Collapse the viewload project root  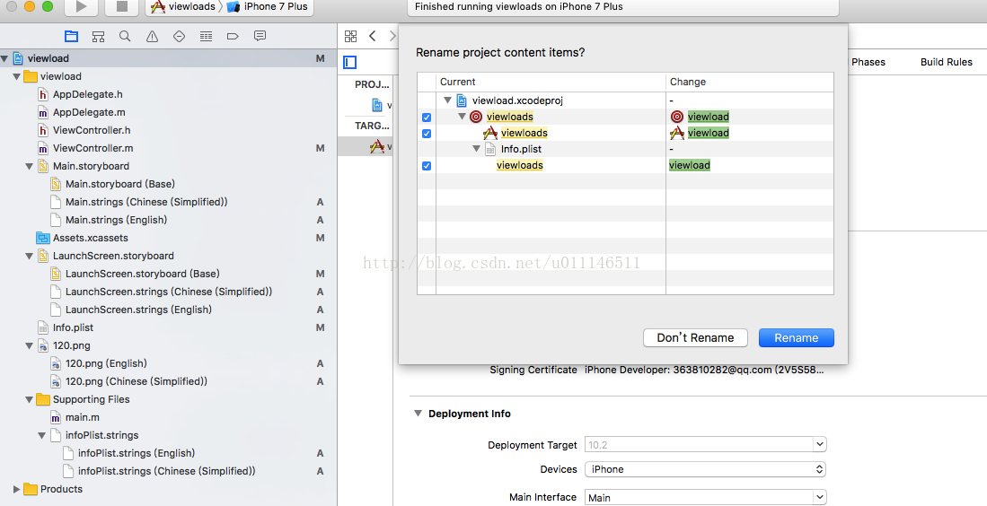pyautogui.click(x=4, y=58)
